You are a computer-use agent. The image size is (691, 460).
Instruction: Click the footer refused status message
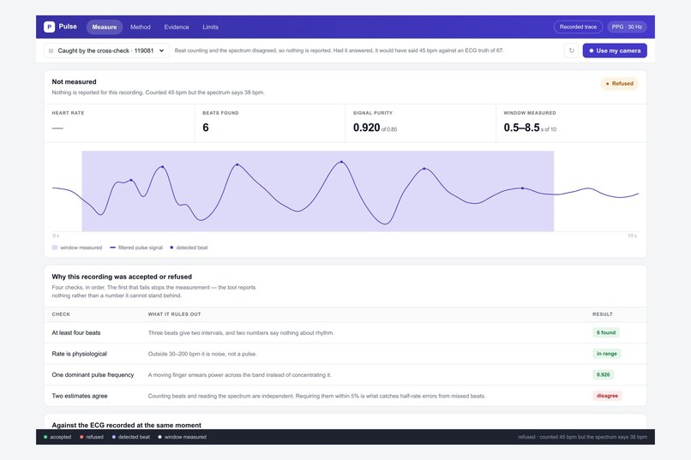pyautogui.click(x=583, y=437)
